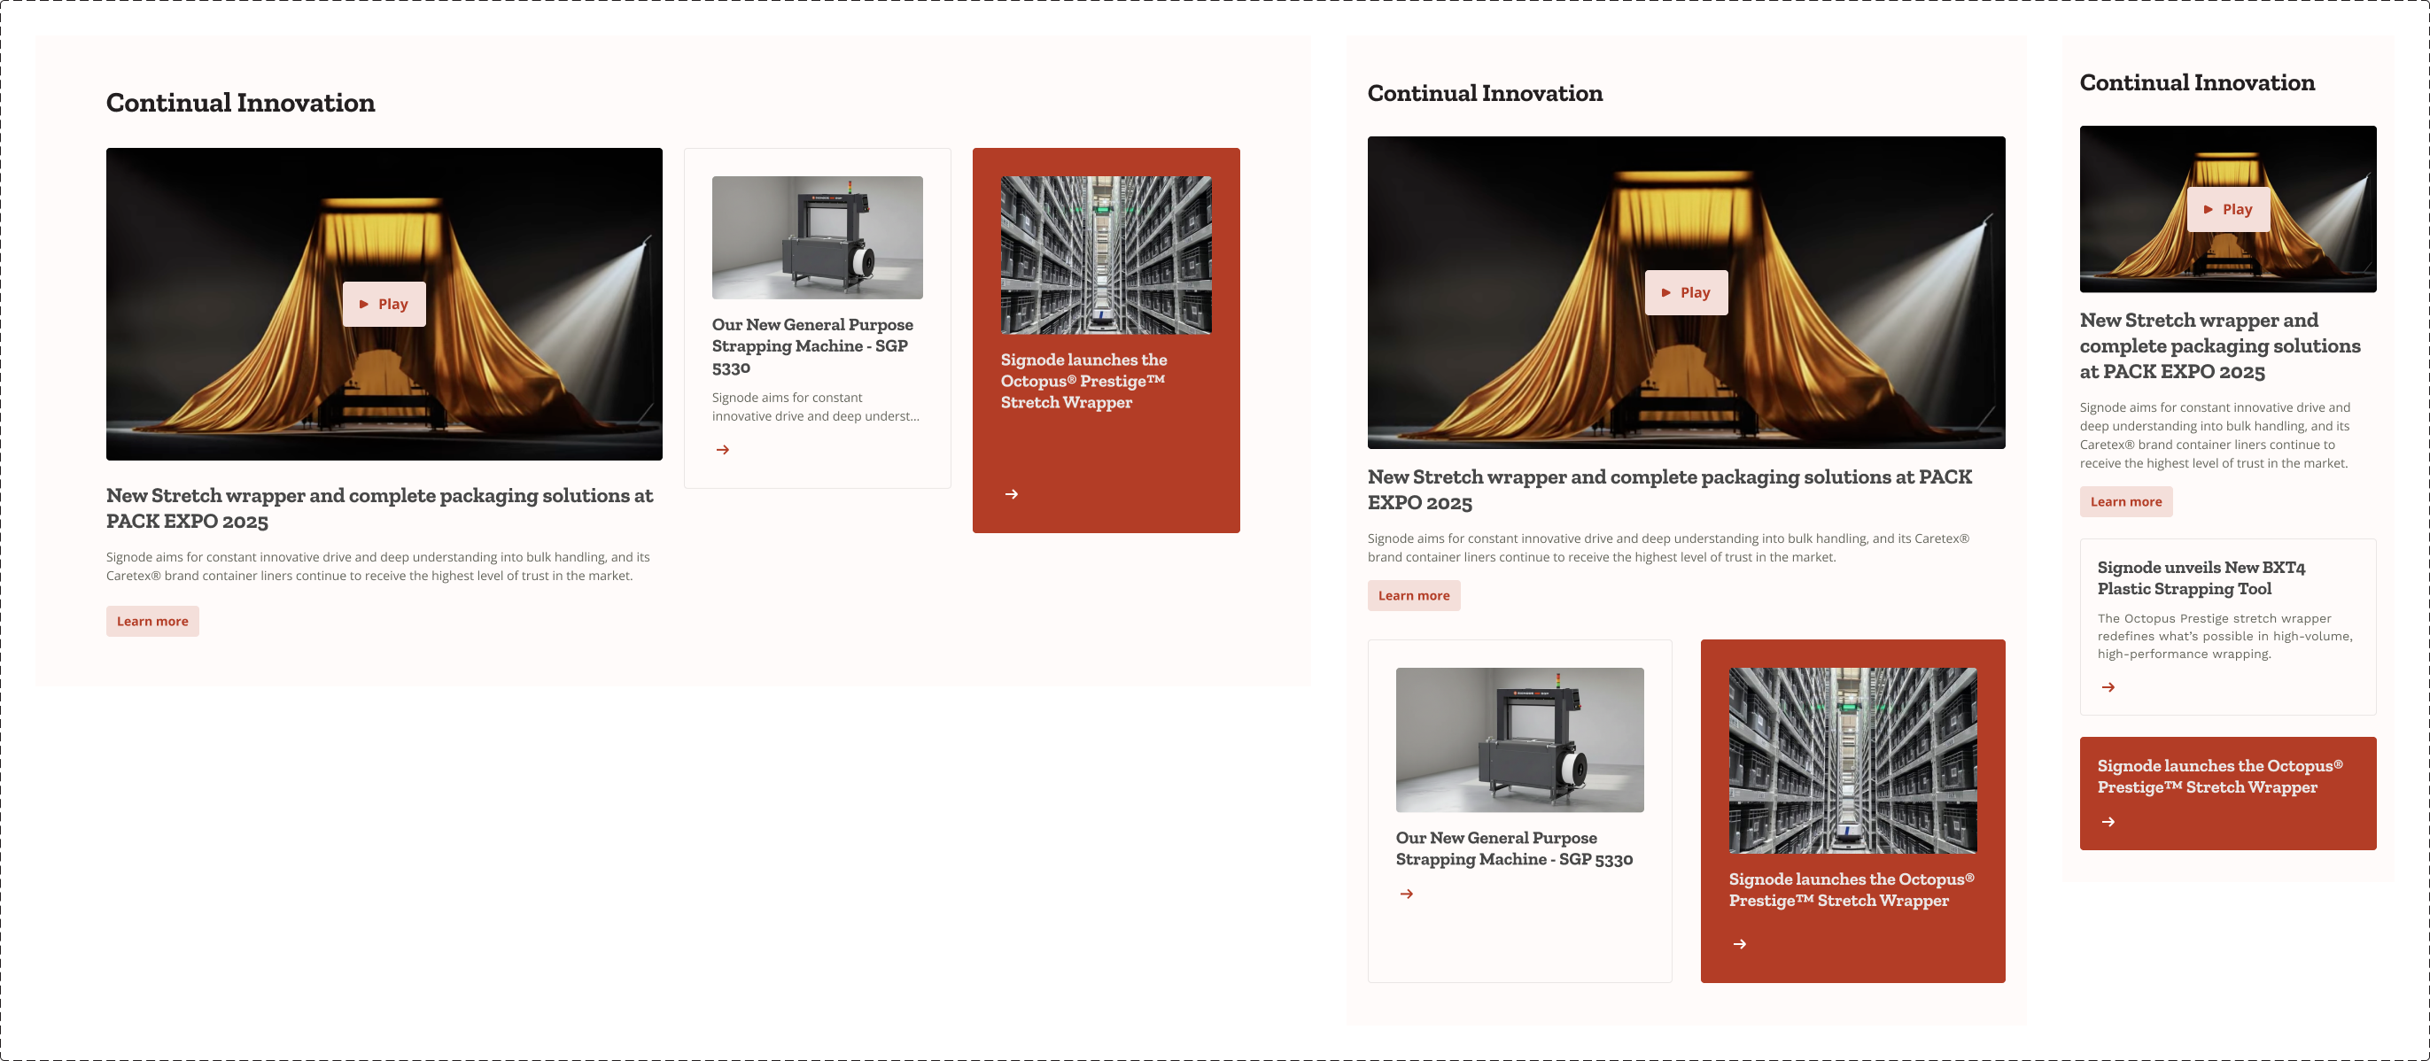
Task: Click arrow on tablet red Octopus card
Action: click(1740, 943)
